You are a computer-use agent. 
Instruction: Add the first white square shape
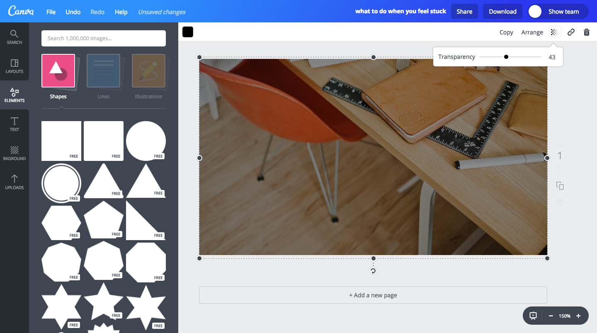[61, 141]
